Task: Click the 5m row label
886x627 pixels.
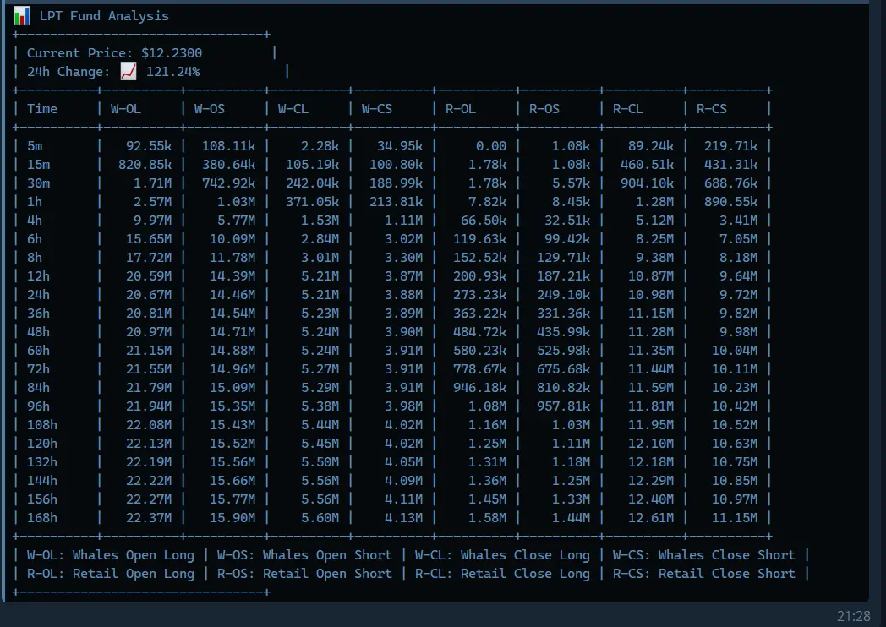Action: click(x=35, y=146)
